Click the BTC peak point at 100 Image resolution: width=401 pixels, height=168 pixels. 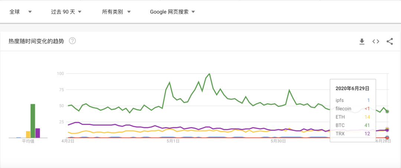pos(209,74)
